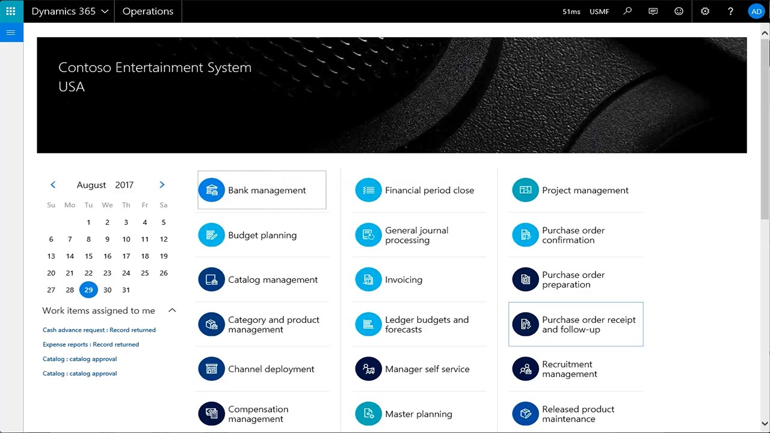Screen dimensions: 770x433
Task: Click the Channel deployment workspace icon
Action: point(212,369)
